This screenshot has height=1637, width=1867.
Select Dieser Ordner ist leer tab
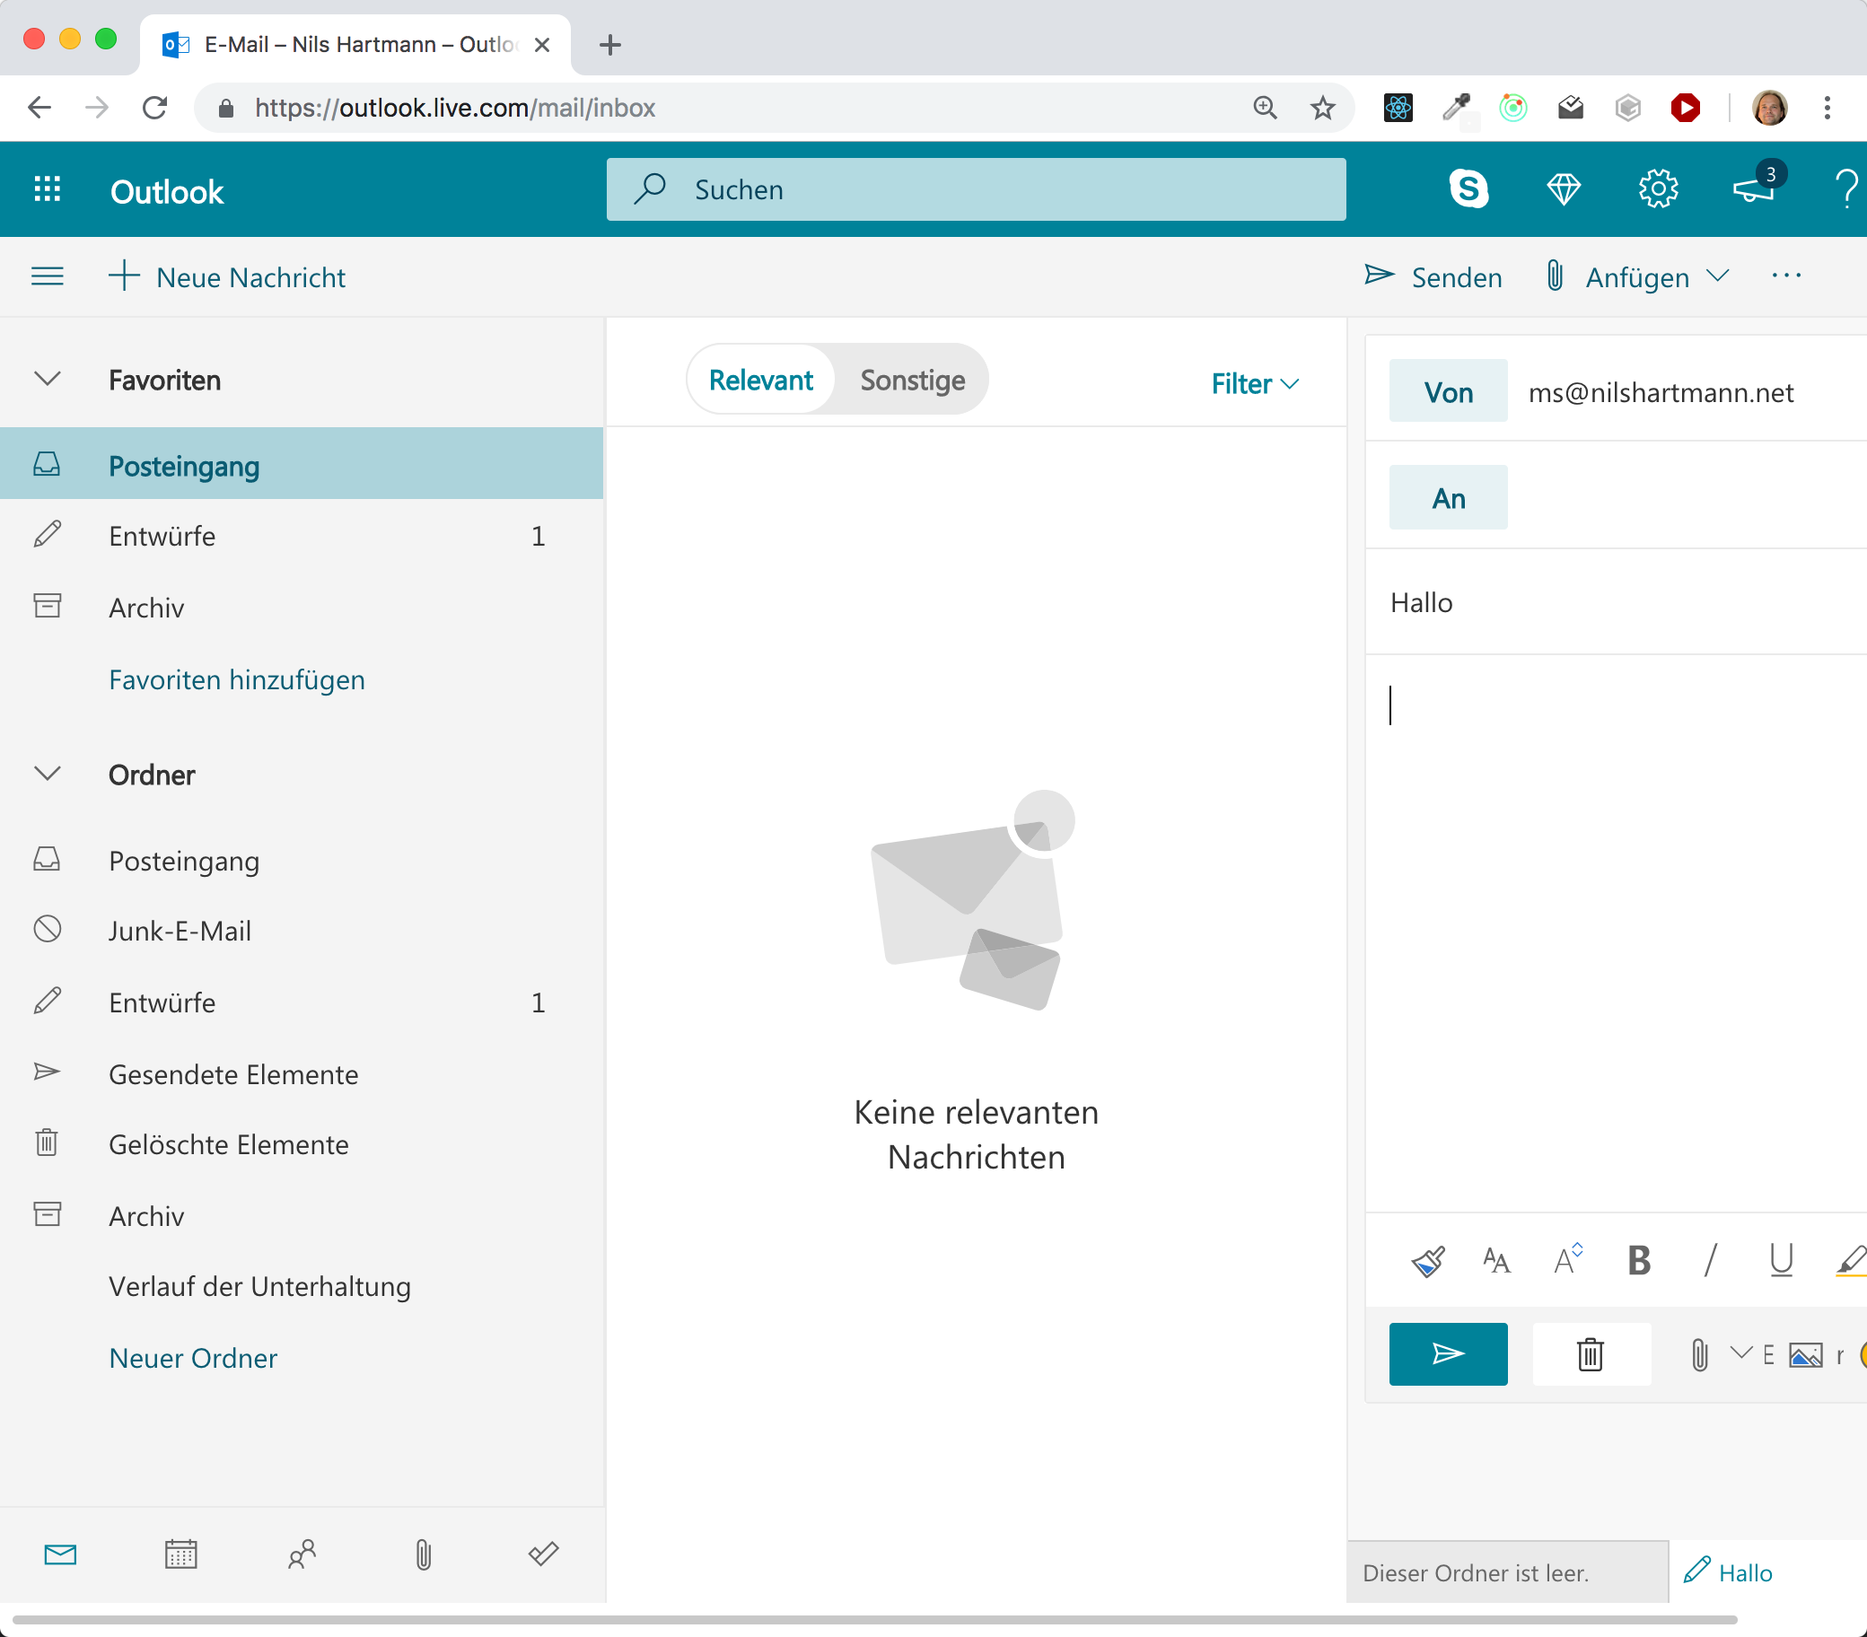point(1507,1571)
